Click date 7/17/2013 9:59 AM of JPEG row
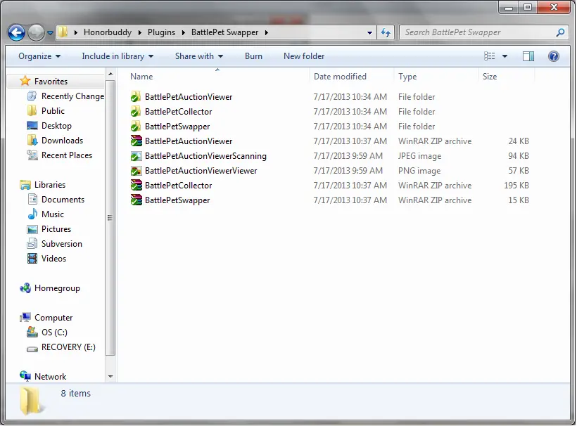577x426 pixels. [x=348, y=156]
